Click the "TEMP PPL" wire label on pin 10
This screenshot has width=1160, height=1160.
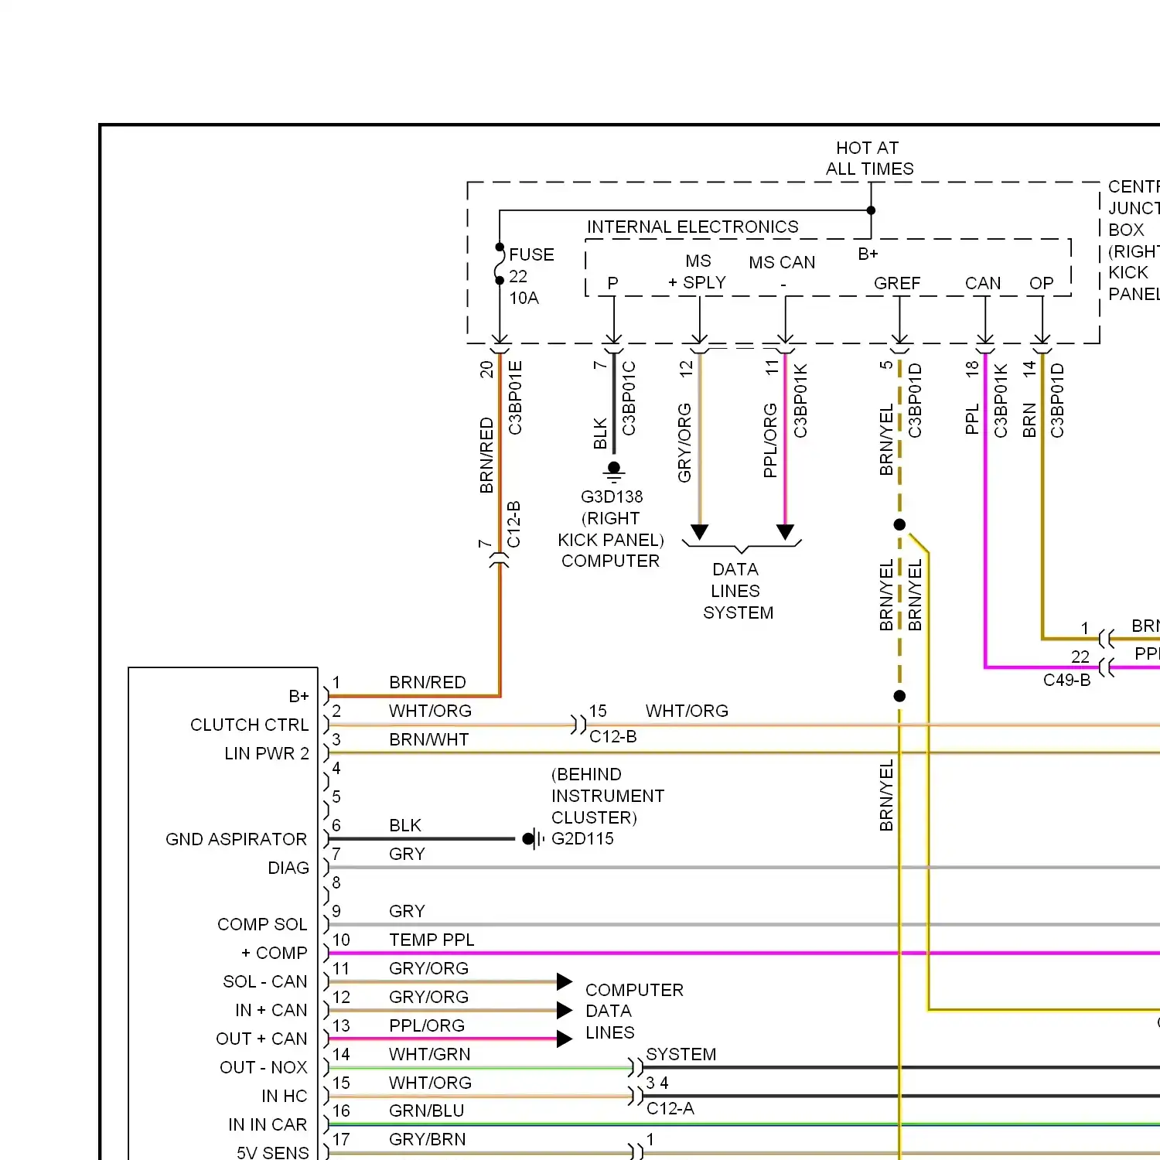(x=432, y=940)
